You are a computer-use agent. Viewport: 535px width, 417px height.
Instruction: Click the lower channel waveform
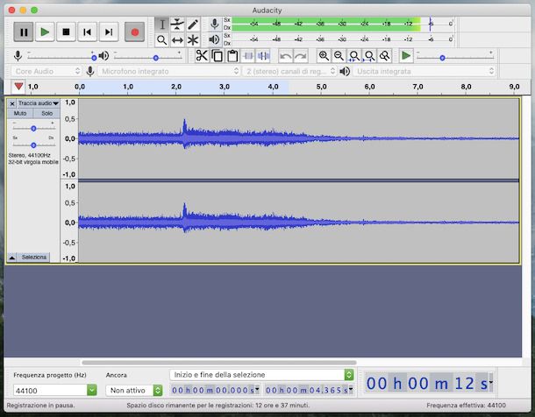click(x=298, y=223)
